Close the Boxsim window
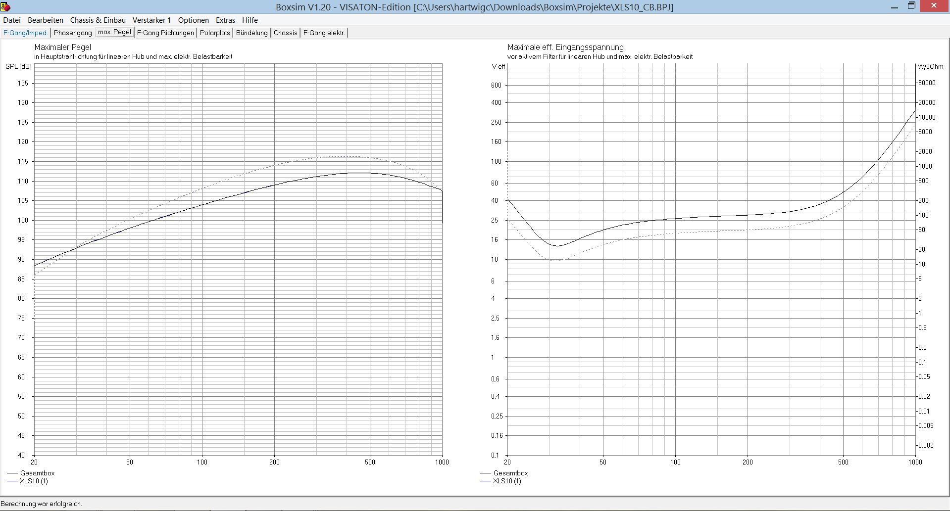Image resolution: width=950 pixels, height=511 pixels. coord(934,6)
